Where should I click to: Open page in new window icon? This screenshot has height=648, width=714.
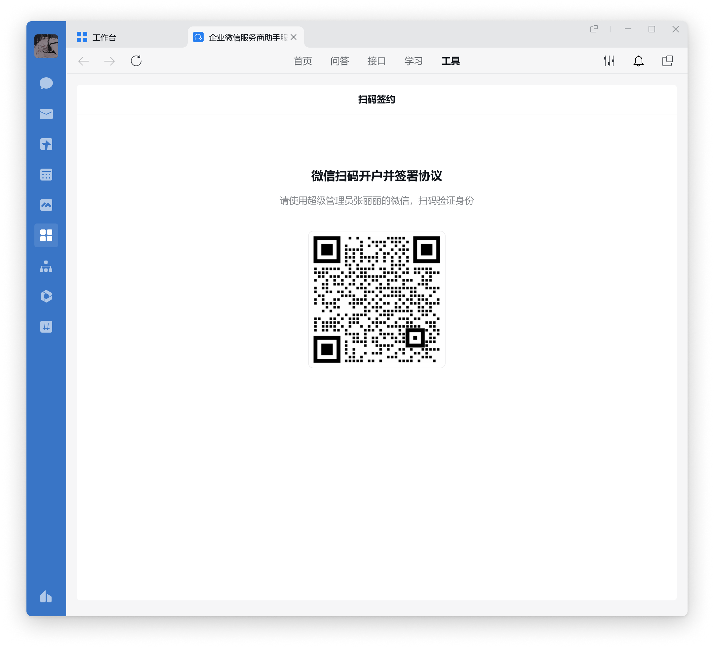pos(668,61)
